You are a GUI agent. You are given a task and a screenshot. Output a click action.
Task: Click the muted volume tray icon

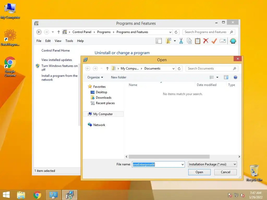coord(242,195)
